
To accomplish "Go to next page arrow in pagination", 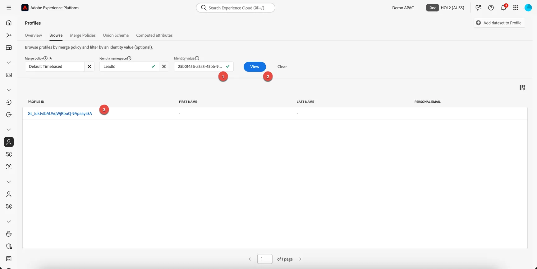I will 300,259.
